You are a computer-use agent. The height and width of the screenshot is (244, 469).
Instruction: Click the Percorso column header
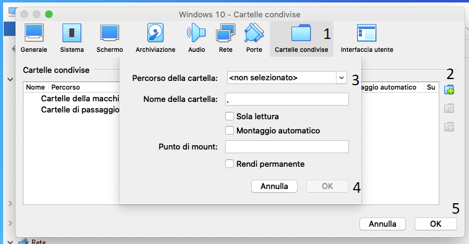click(x=66, y=87)
